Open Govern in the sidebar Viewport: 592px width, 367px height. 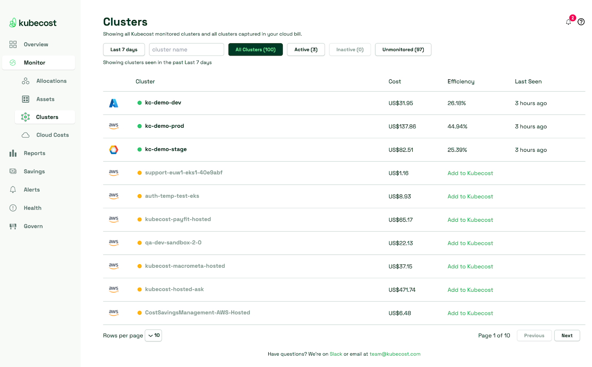pos(33,226)
